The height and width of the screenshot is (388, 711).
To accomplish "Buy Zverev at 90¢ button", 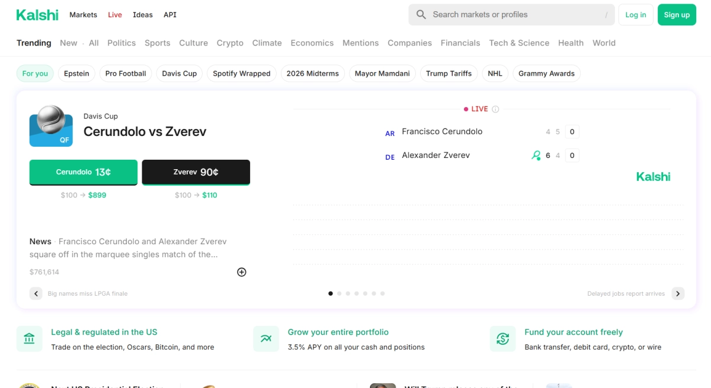I will coord(196,172).
